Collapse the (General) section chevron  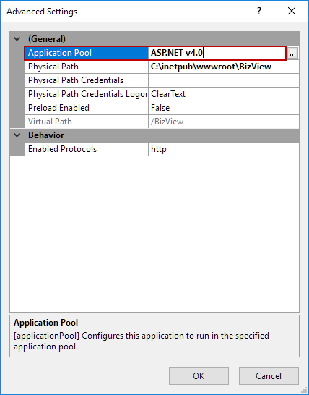pos(17,39)
